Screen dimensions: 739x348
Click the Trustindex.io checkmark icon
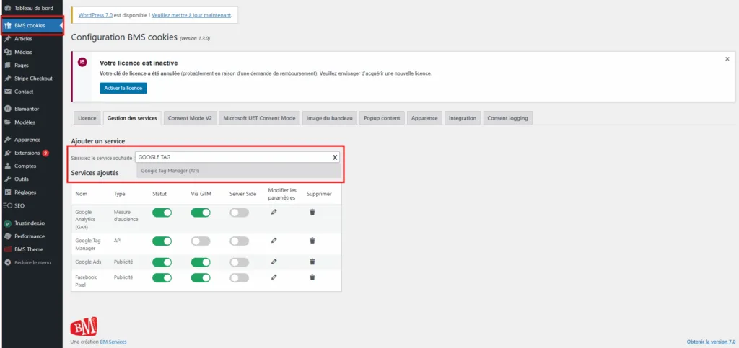click(7, 223)
